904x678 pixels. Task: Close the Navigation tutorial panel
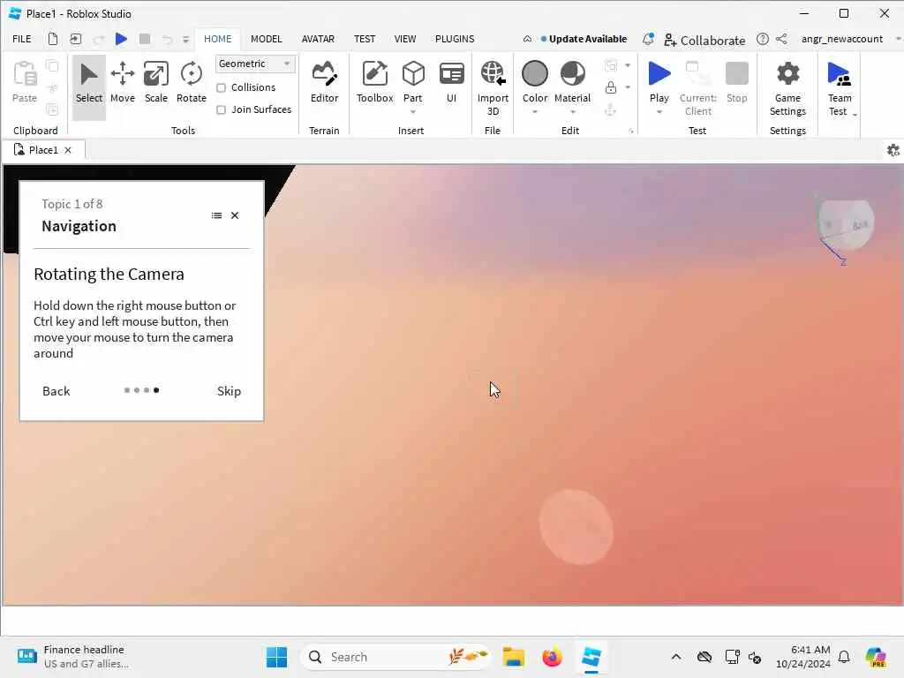[x=235, y=215]
